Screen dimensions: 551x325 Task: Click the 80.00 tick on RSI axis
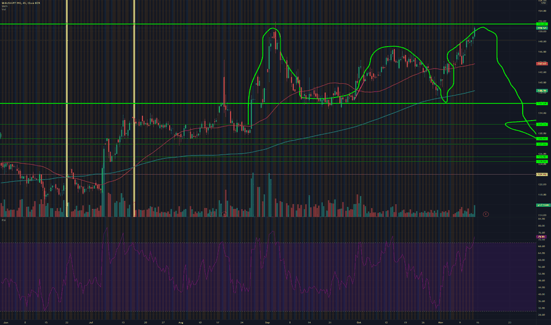(x=542, y=226)
